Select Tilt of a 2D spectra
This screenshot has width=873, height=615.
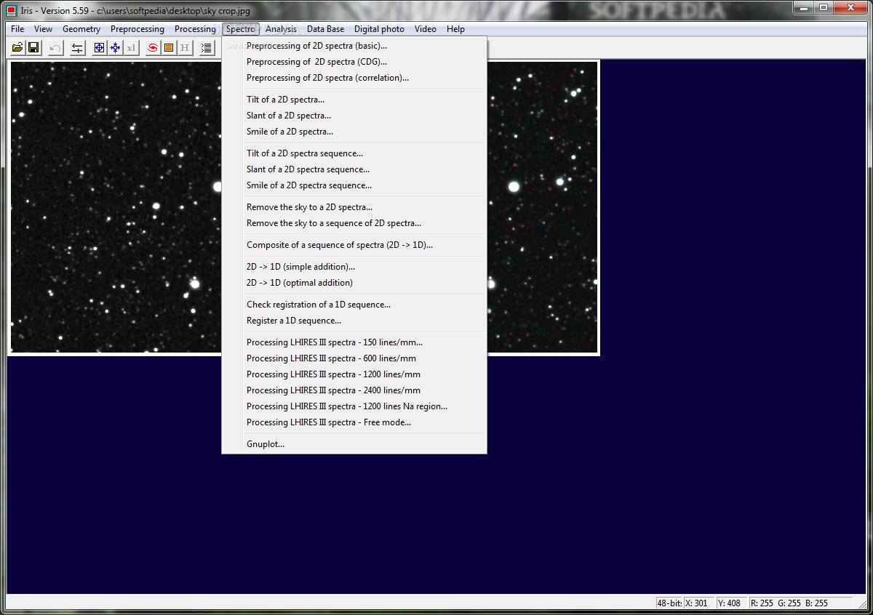point(354,100)
